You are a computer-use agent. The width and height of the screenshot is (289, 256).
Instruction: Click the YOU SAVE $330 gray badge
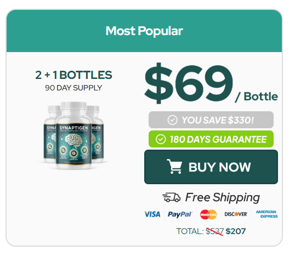pyautogui.click(x=211, y=120)
